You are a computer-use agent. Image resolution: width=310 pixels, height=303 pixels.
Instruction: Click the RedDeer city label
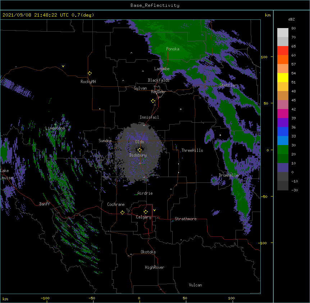(158, 92)
